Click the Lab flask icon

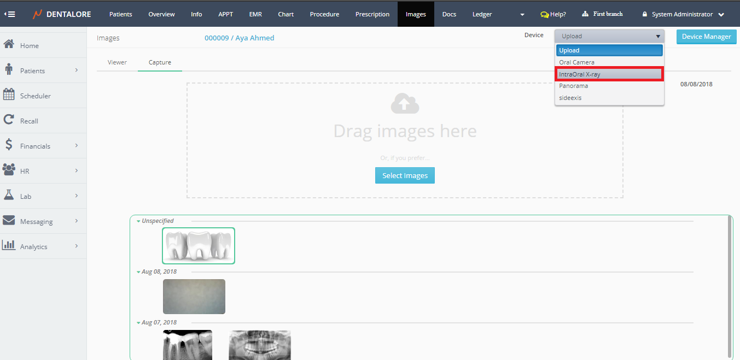[x=9, y=195]
